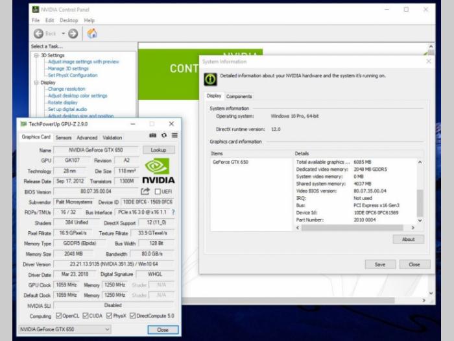Open the Desktop menu
The width and height of the screenshot is (454, 341).
point(69,20)
